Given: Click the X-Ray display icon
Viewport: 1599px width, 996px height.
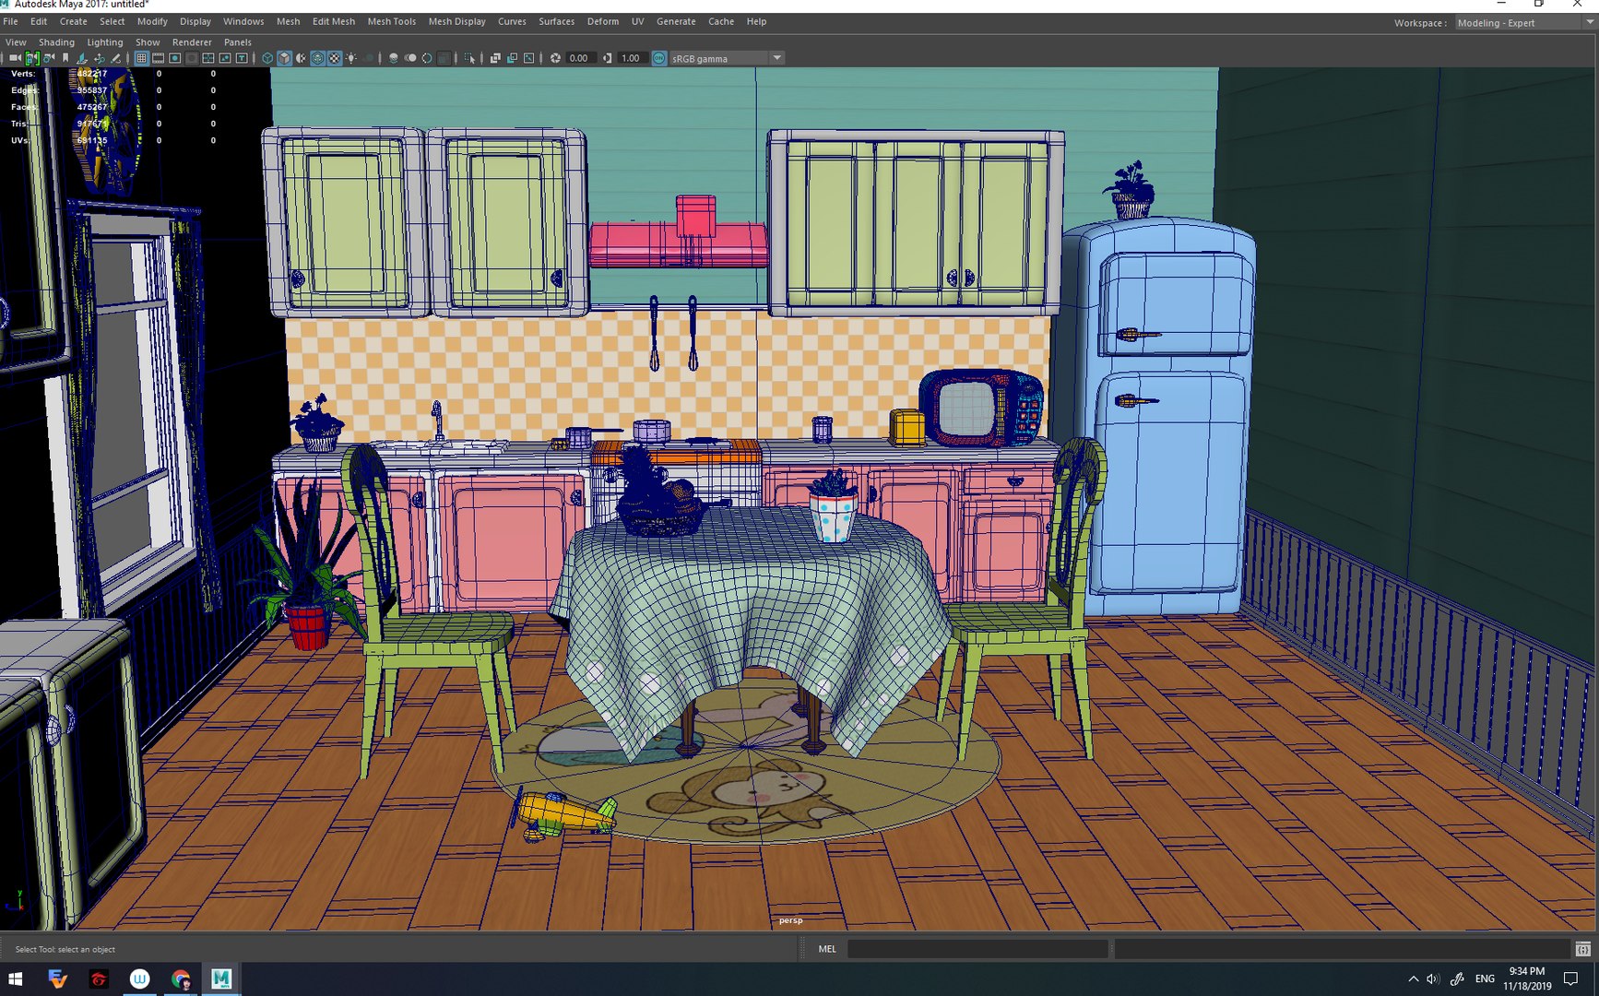Looking at the screenshot, I should tap(495, 58).
